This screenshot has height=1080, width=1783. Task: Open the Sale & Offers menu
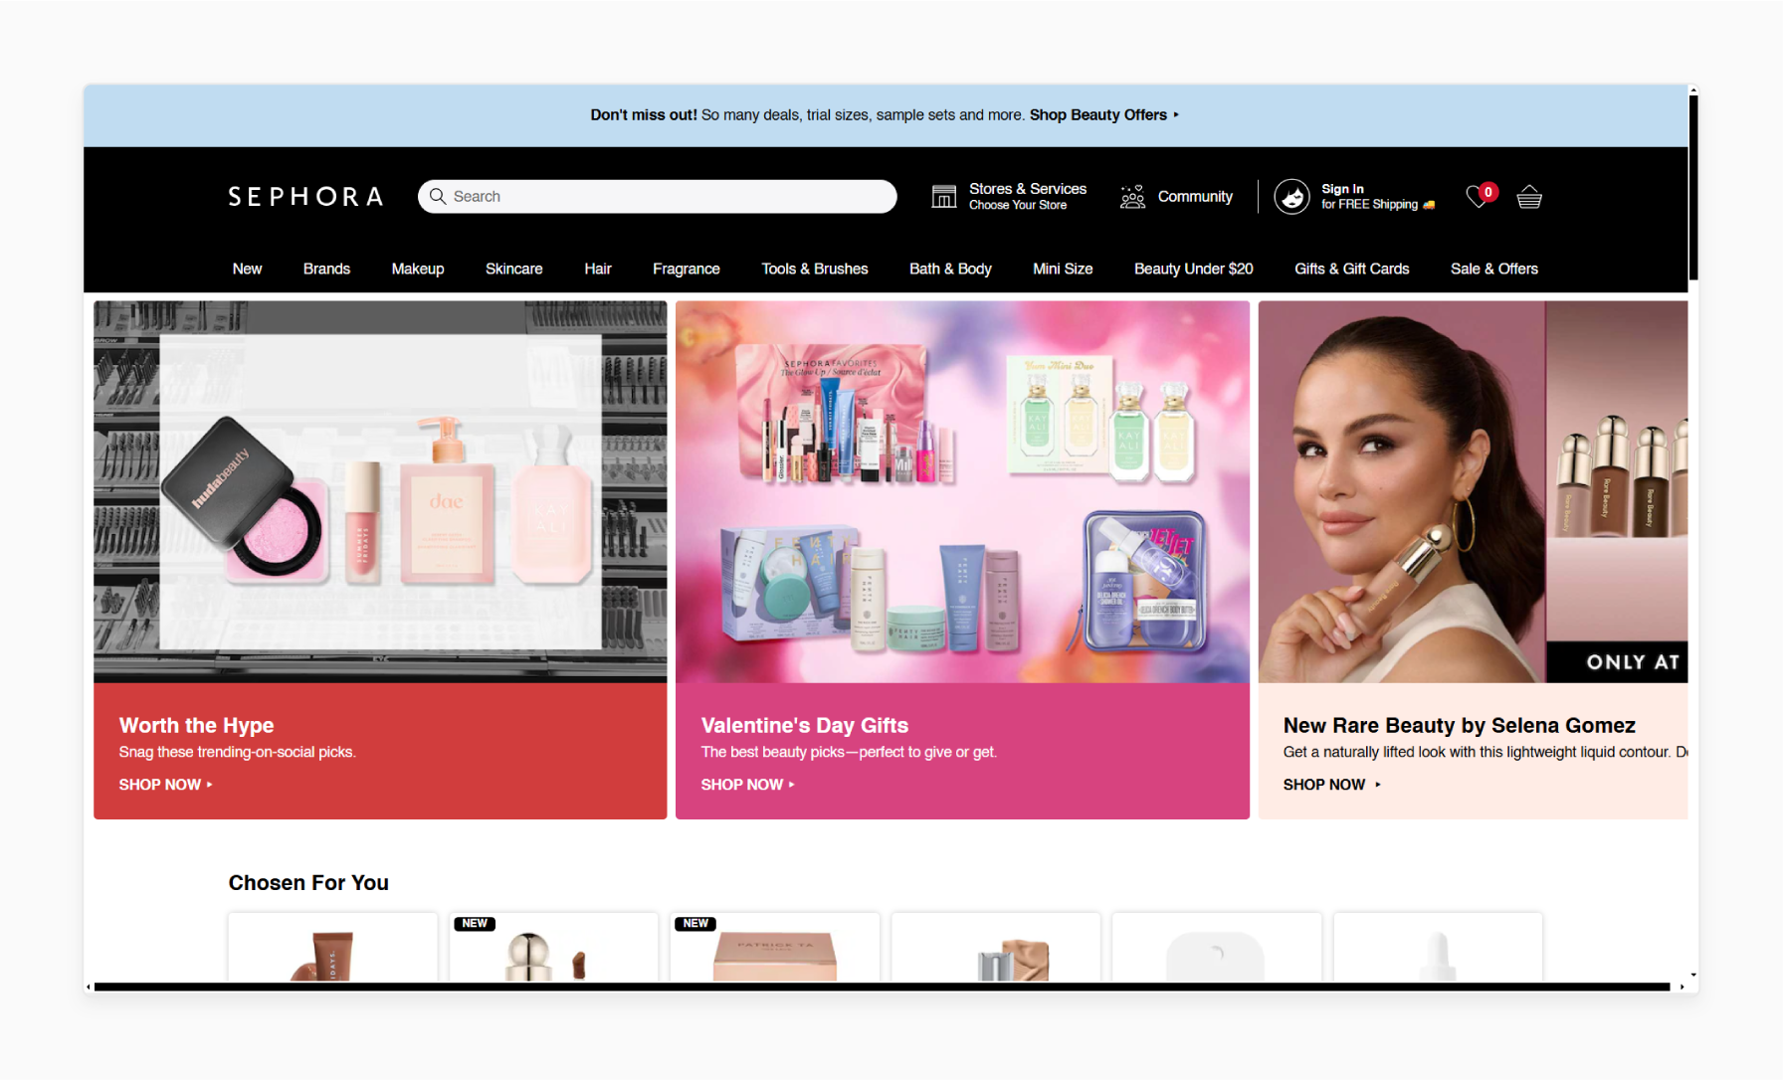point(1494,269)
